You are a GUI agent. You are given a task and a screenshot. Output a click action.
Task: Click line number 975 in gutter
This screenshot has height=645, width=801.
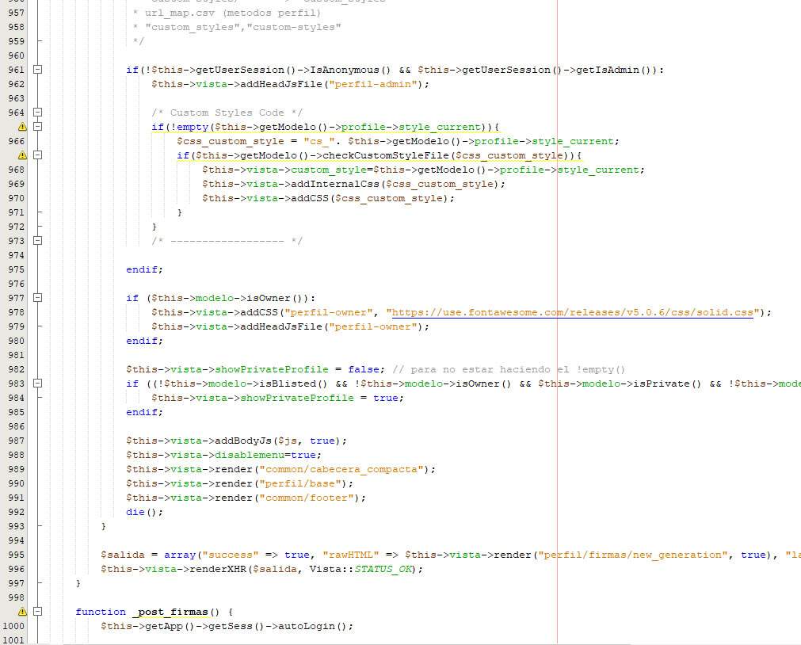click(16, 269)
